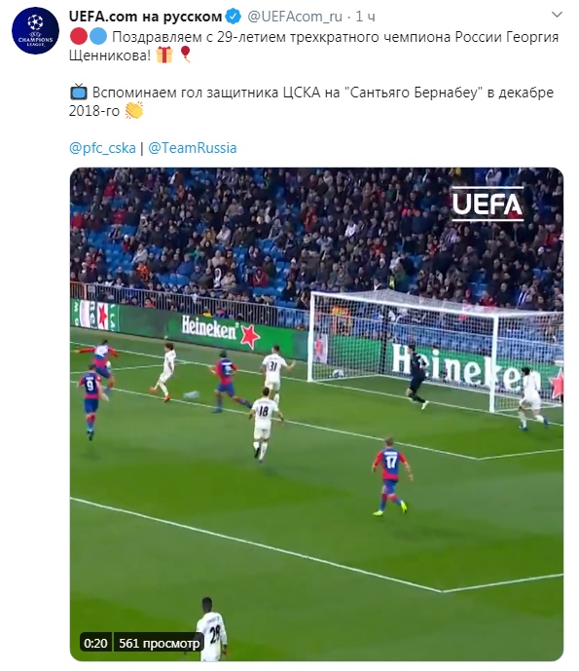Expand the tweet options chevron menu
579x671 pixels.
click(x=557, y=15)
